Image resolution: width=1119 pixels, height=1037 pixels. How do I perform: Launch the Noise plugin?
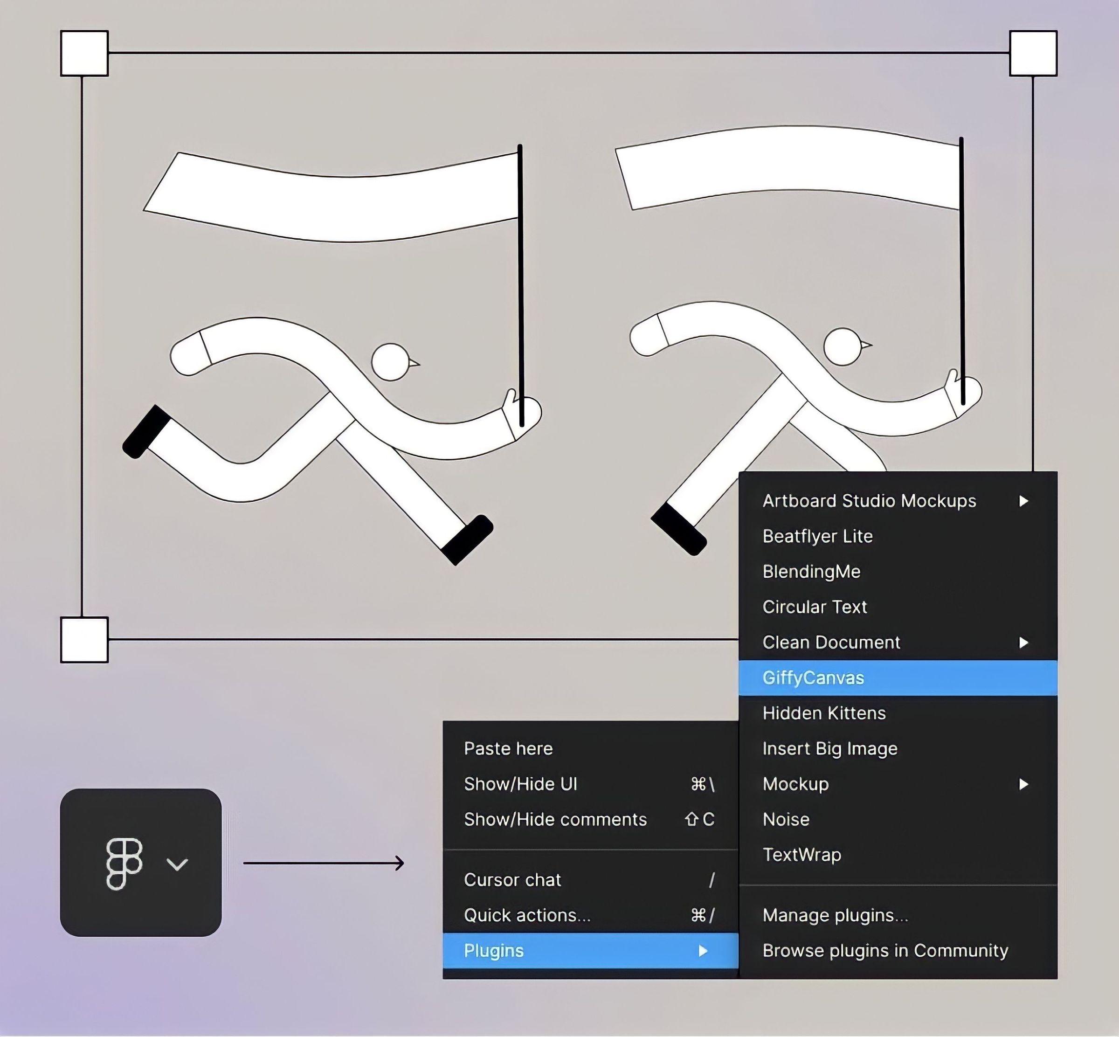pyautogui.click(x=786, y=819)
